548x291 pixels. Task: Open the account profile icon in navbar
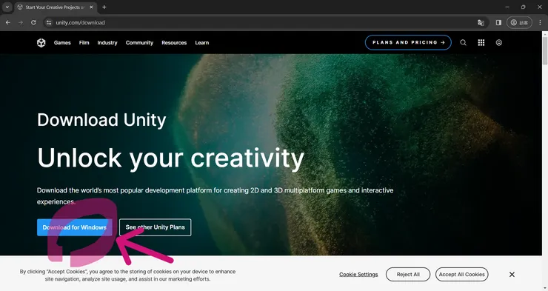(x=499, y=43)
